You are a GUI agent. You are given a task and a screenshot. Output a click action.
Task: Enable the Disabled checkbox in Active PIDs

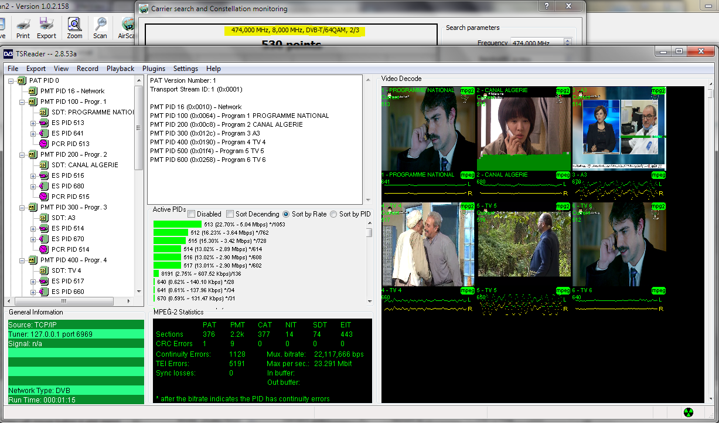click(192, 214)
